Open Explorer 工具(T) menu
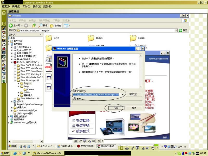Image resolution: width=208 pixels, height=156 pixels. (56, 21)
